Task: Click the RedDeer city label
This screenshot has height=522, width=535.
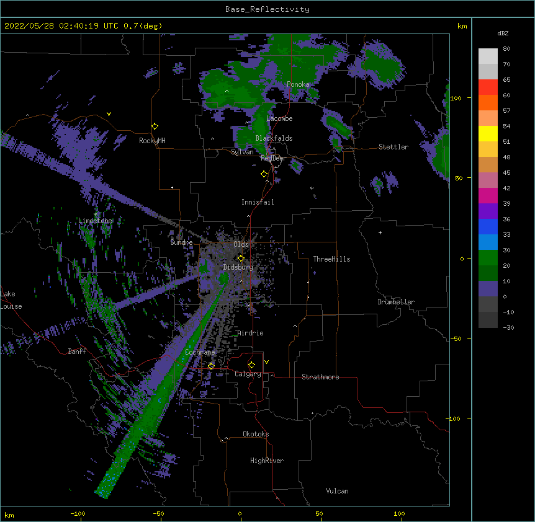Action: 273,158
